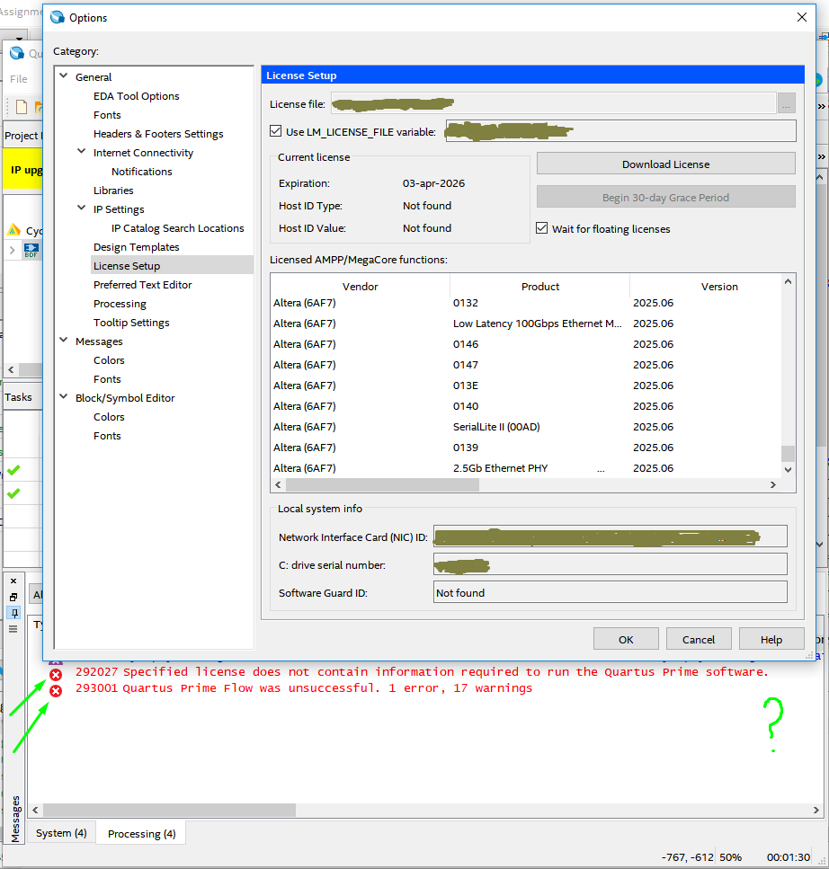The height and width of the screenshot is (869, 829).
Task: Open Preferred Text Editor settings
Action: pyautogui.click(x=142, y=284)
